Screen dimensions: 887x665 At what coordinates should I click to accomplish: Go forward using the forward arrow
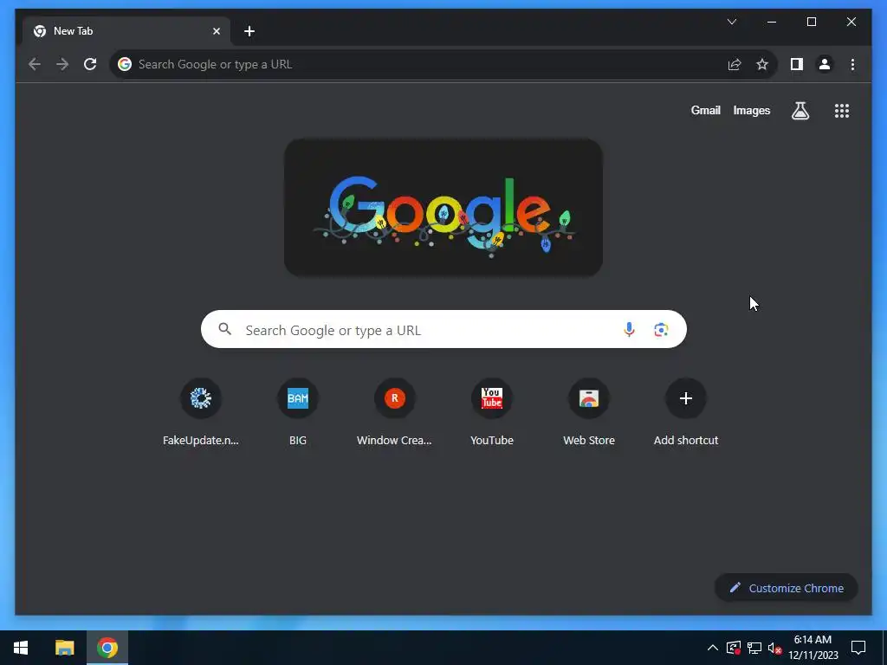click(62, 64)
